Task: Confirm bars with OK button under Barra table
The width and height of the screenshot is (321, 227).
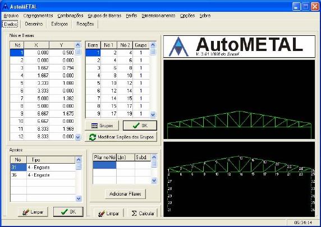Action: click(140, 126)
